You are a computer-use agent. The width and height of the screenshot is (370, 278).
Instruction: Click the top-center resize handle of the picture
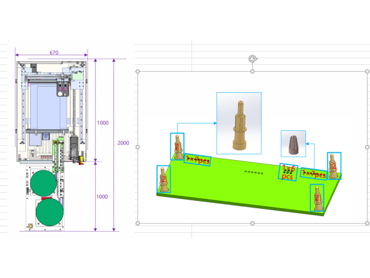click(x=252, y=72)
